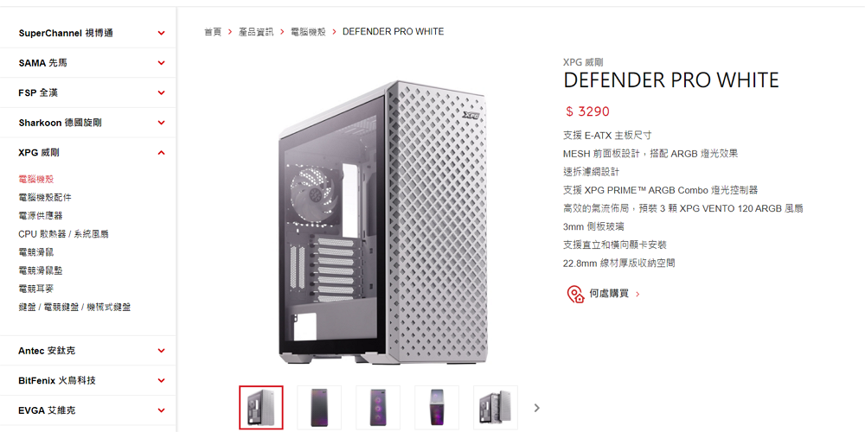Screen dimensions: 865x432
Task: View fifth thumbnail with open side panel
Action: tap(496, 407)
